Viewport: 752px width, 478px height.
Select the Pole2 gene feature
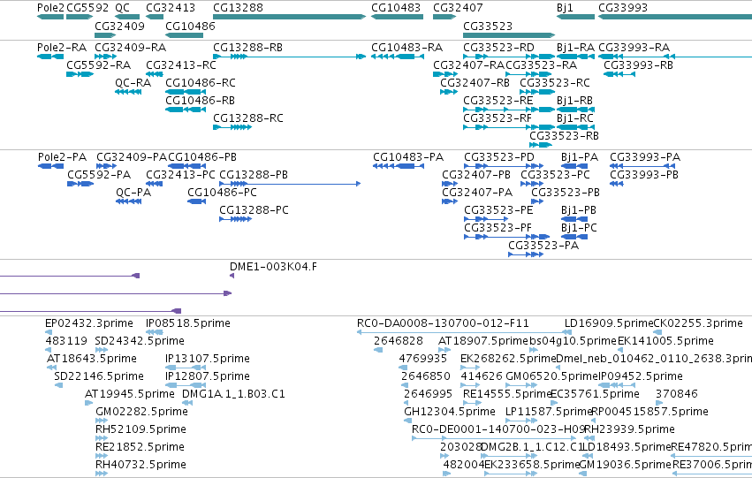pos(50,17)
